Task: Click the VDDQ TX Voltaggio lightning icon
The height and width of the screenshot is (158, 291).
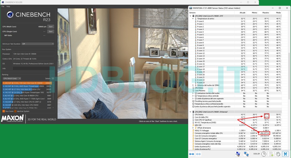Action: coord(193,130)
